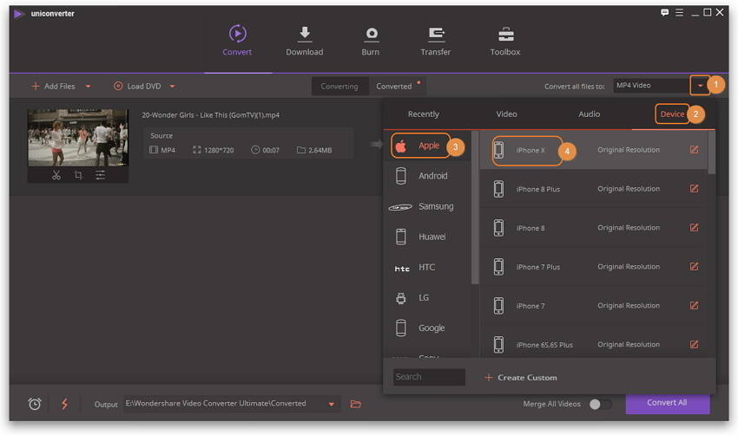
Task: Click the Add Files button
Action: [x=53, y=87]
